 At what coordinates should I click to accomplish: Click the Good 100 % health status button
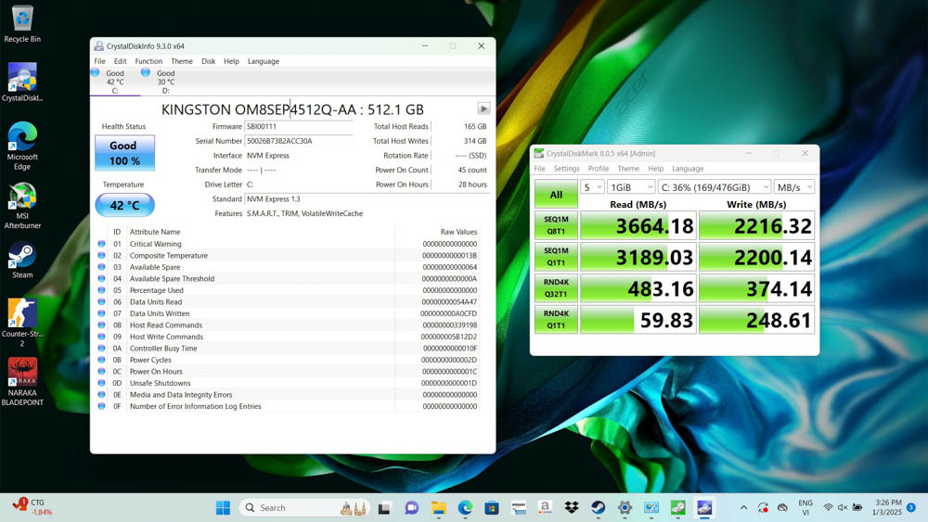point(125,153)
